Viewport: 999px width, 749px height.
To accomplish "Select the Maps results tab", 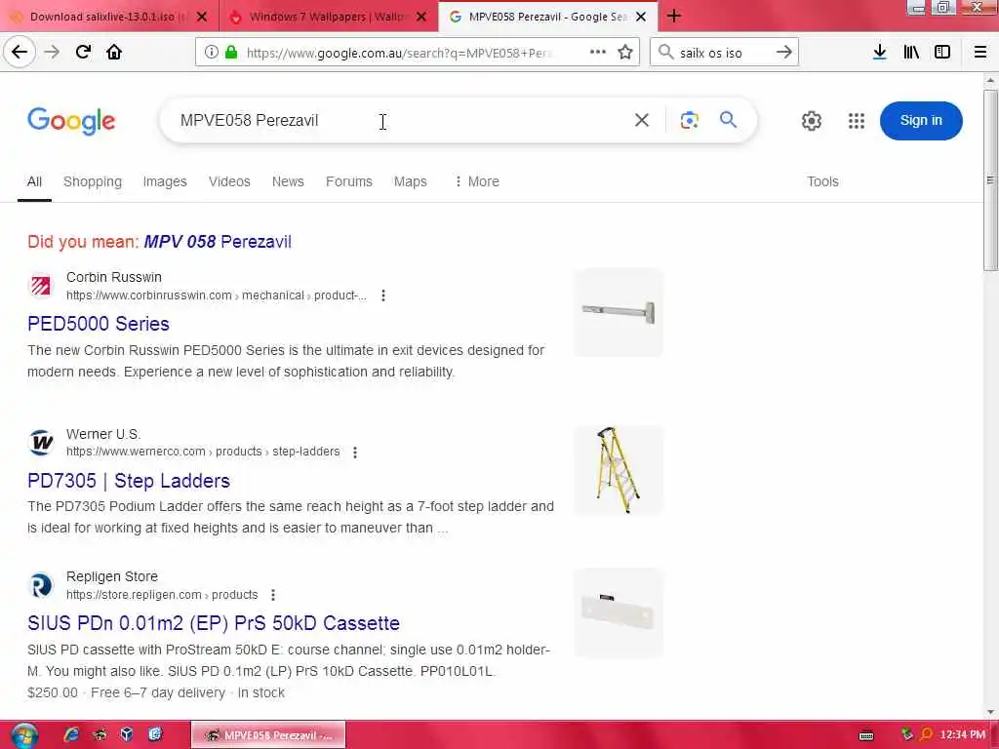I will 411,181.
